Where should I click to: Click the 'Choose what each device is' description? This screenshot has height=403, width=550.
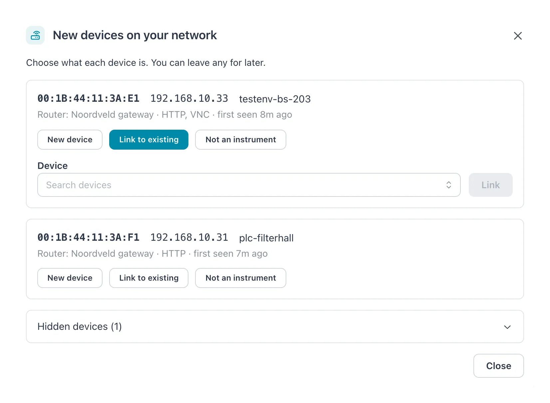146,63
